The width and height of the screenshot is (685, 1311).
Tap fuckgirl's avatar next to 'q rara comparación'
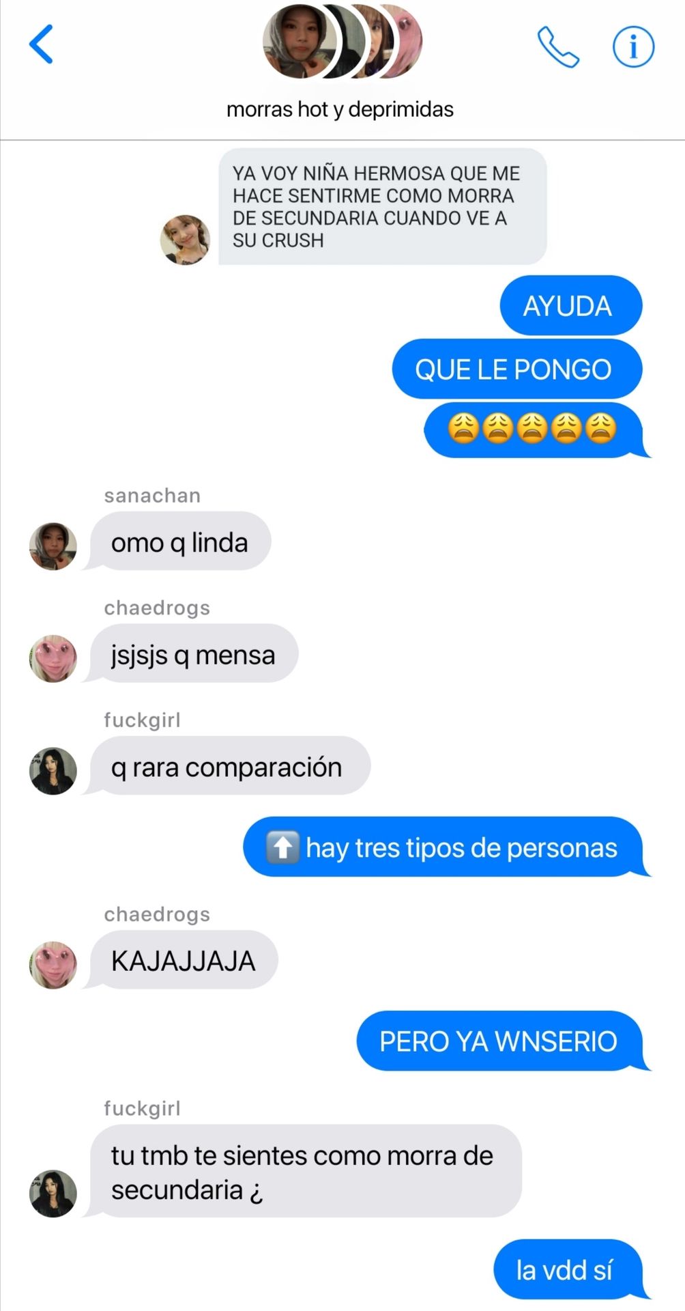click(53, 771)
